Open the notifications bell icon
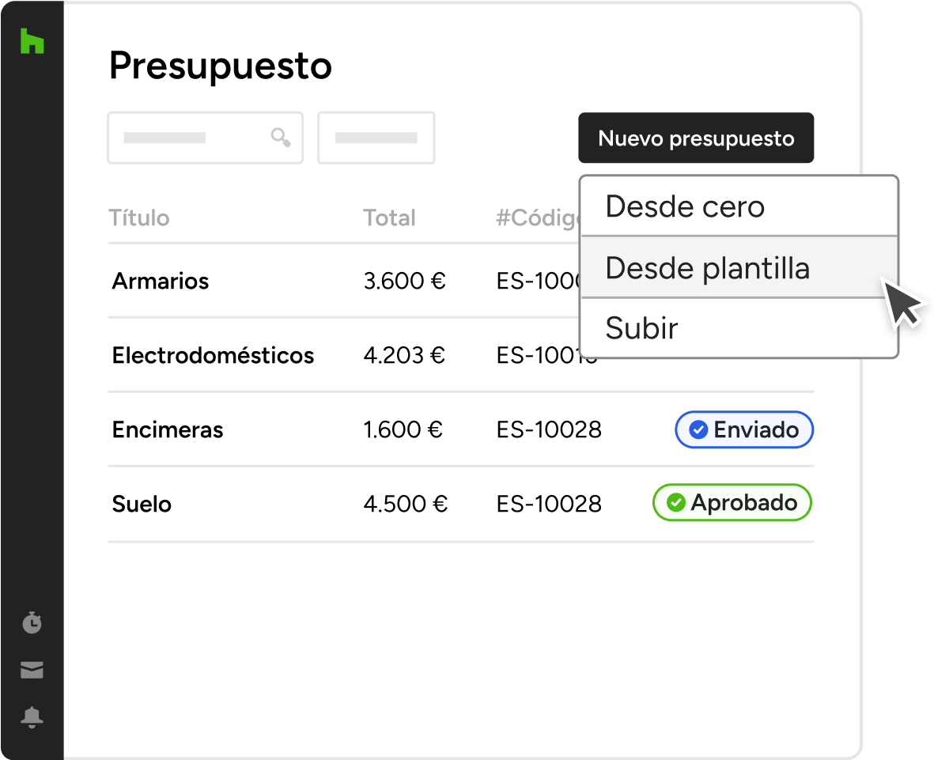 coord(32,717)
